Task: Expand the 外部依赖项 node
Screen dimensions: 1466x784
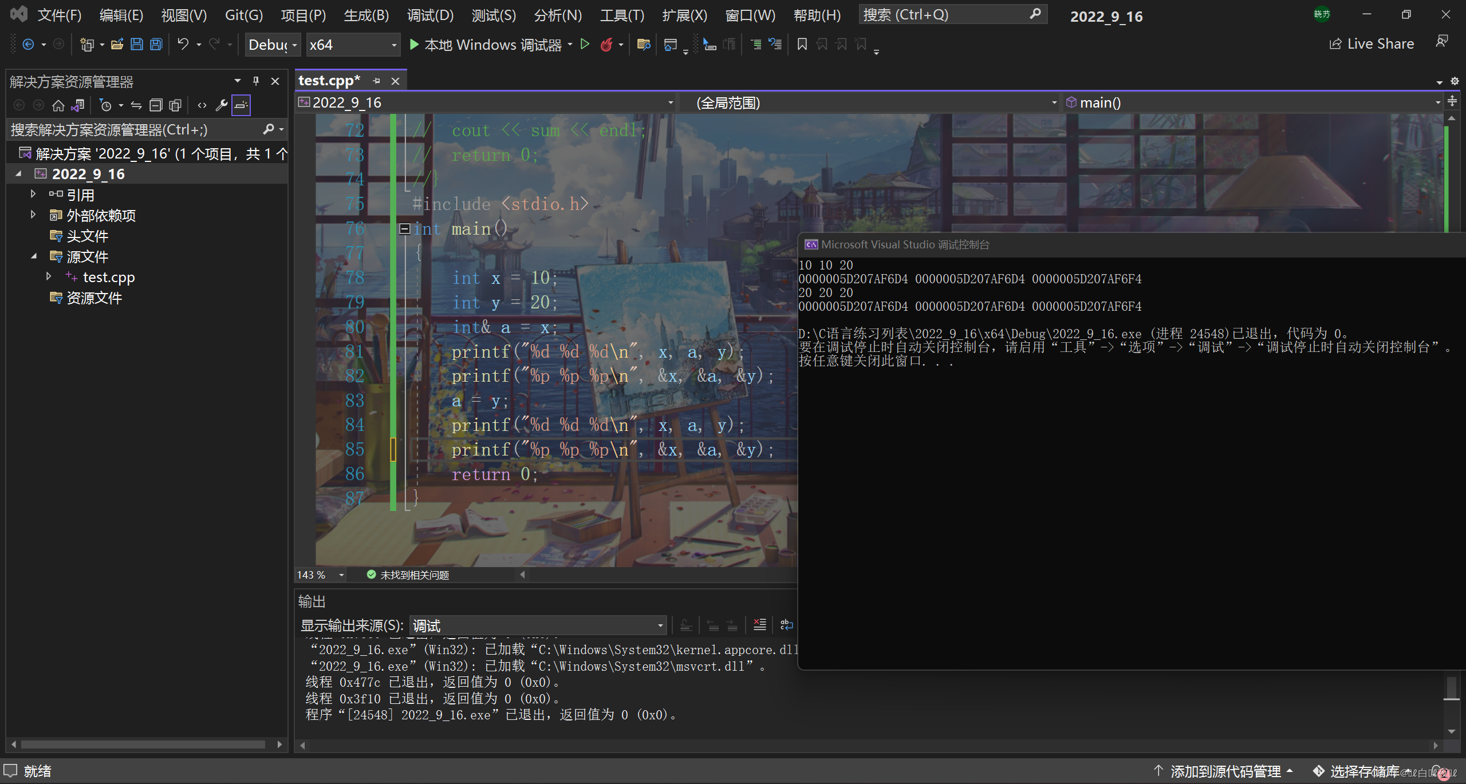Action: click(33, 215)
